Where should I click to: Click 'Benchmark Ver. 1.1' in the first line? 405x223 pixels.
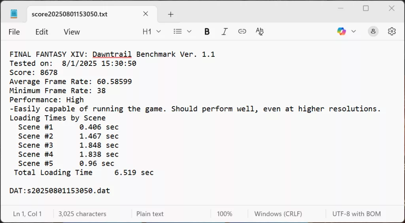coord(176,54)
